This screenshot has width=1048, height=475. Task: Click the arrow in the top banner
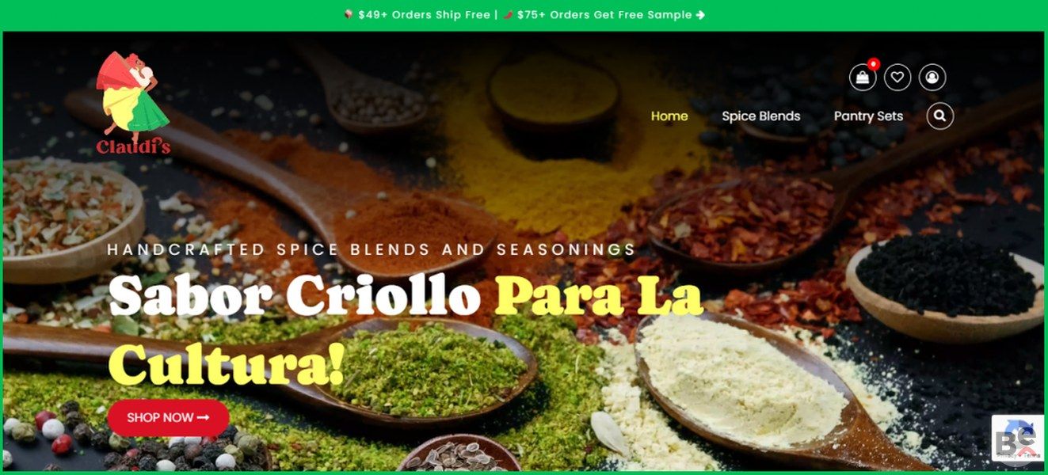tap(700, 14)
